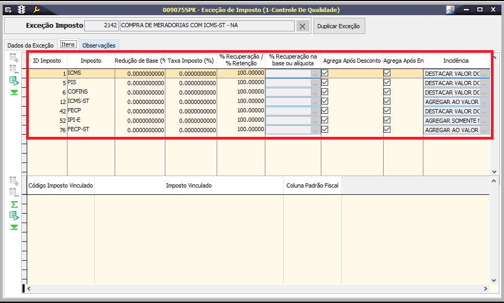
Task: Click the picture icon beside the minimize button
Action: [x=450, y=9]
